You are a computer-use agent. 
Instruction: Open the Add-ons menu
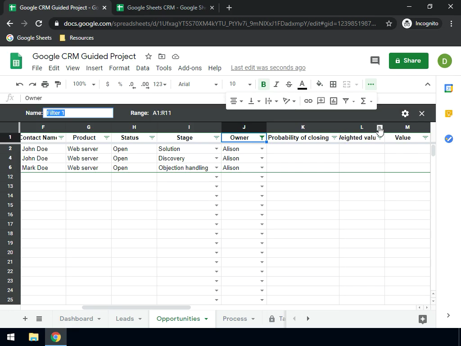click(190, 68)
